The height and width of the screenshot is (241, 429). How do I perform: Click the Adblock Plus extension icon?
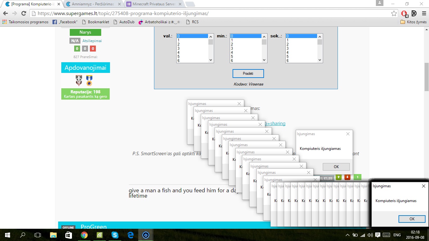[x=404, y=14]
